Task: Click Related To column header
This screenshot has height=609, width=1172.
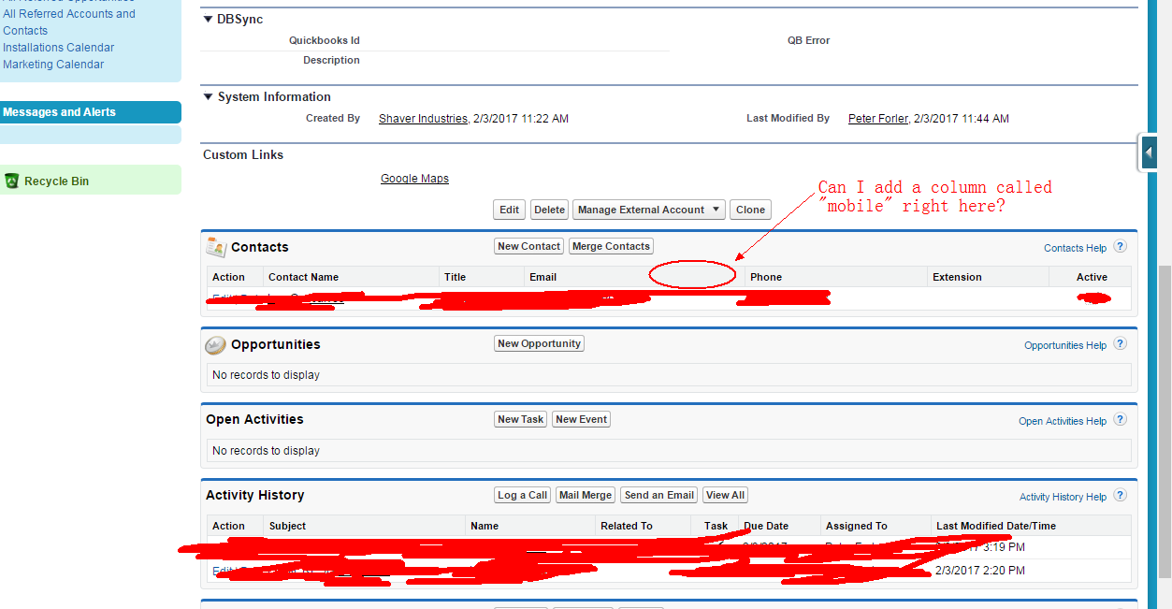Action: pyautogui.click(x=627, y=526)
